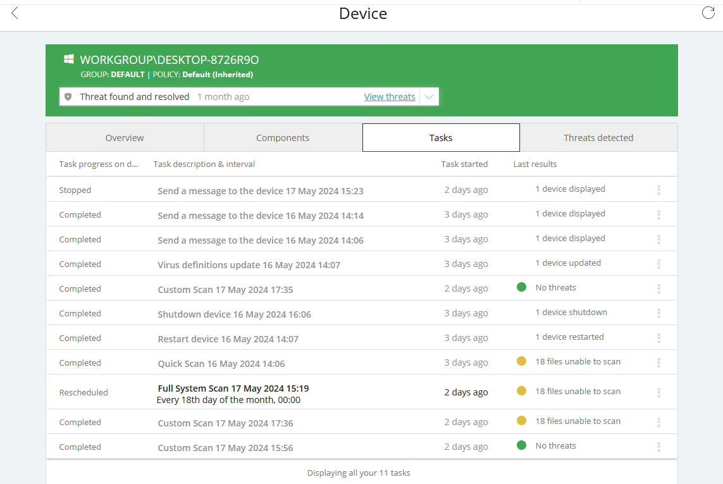Open the kebab menu for Restart device task
The width and height of the screenshot is (723, 484).
pos(658,337)
